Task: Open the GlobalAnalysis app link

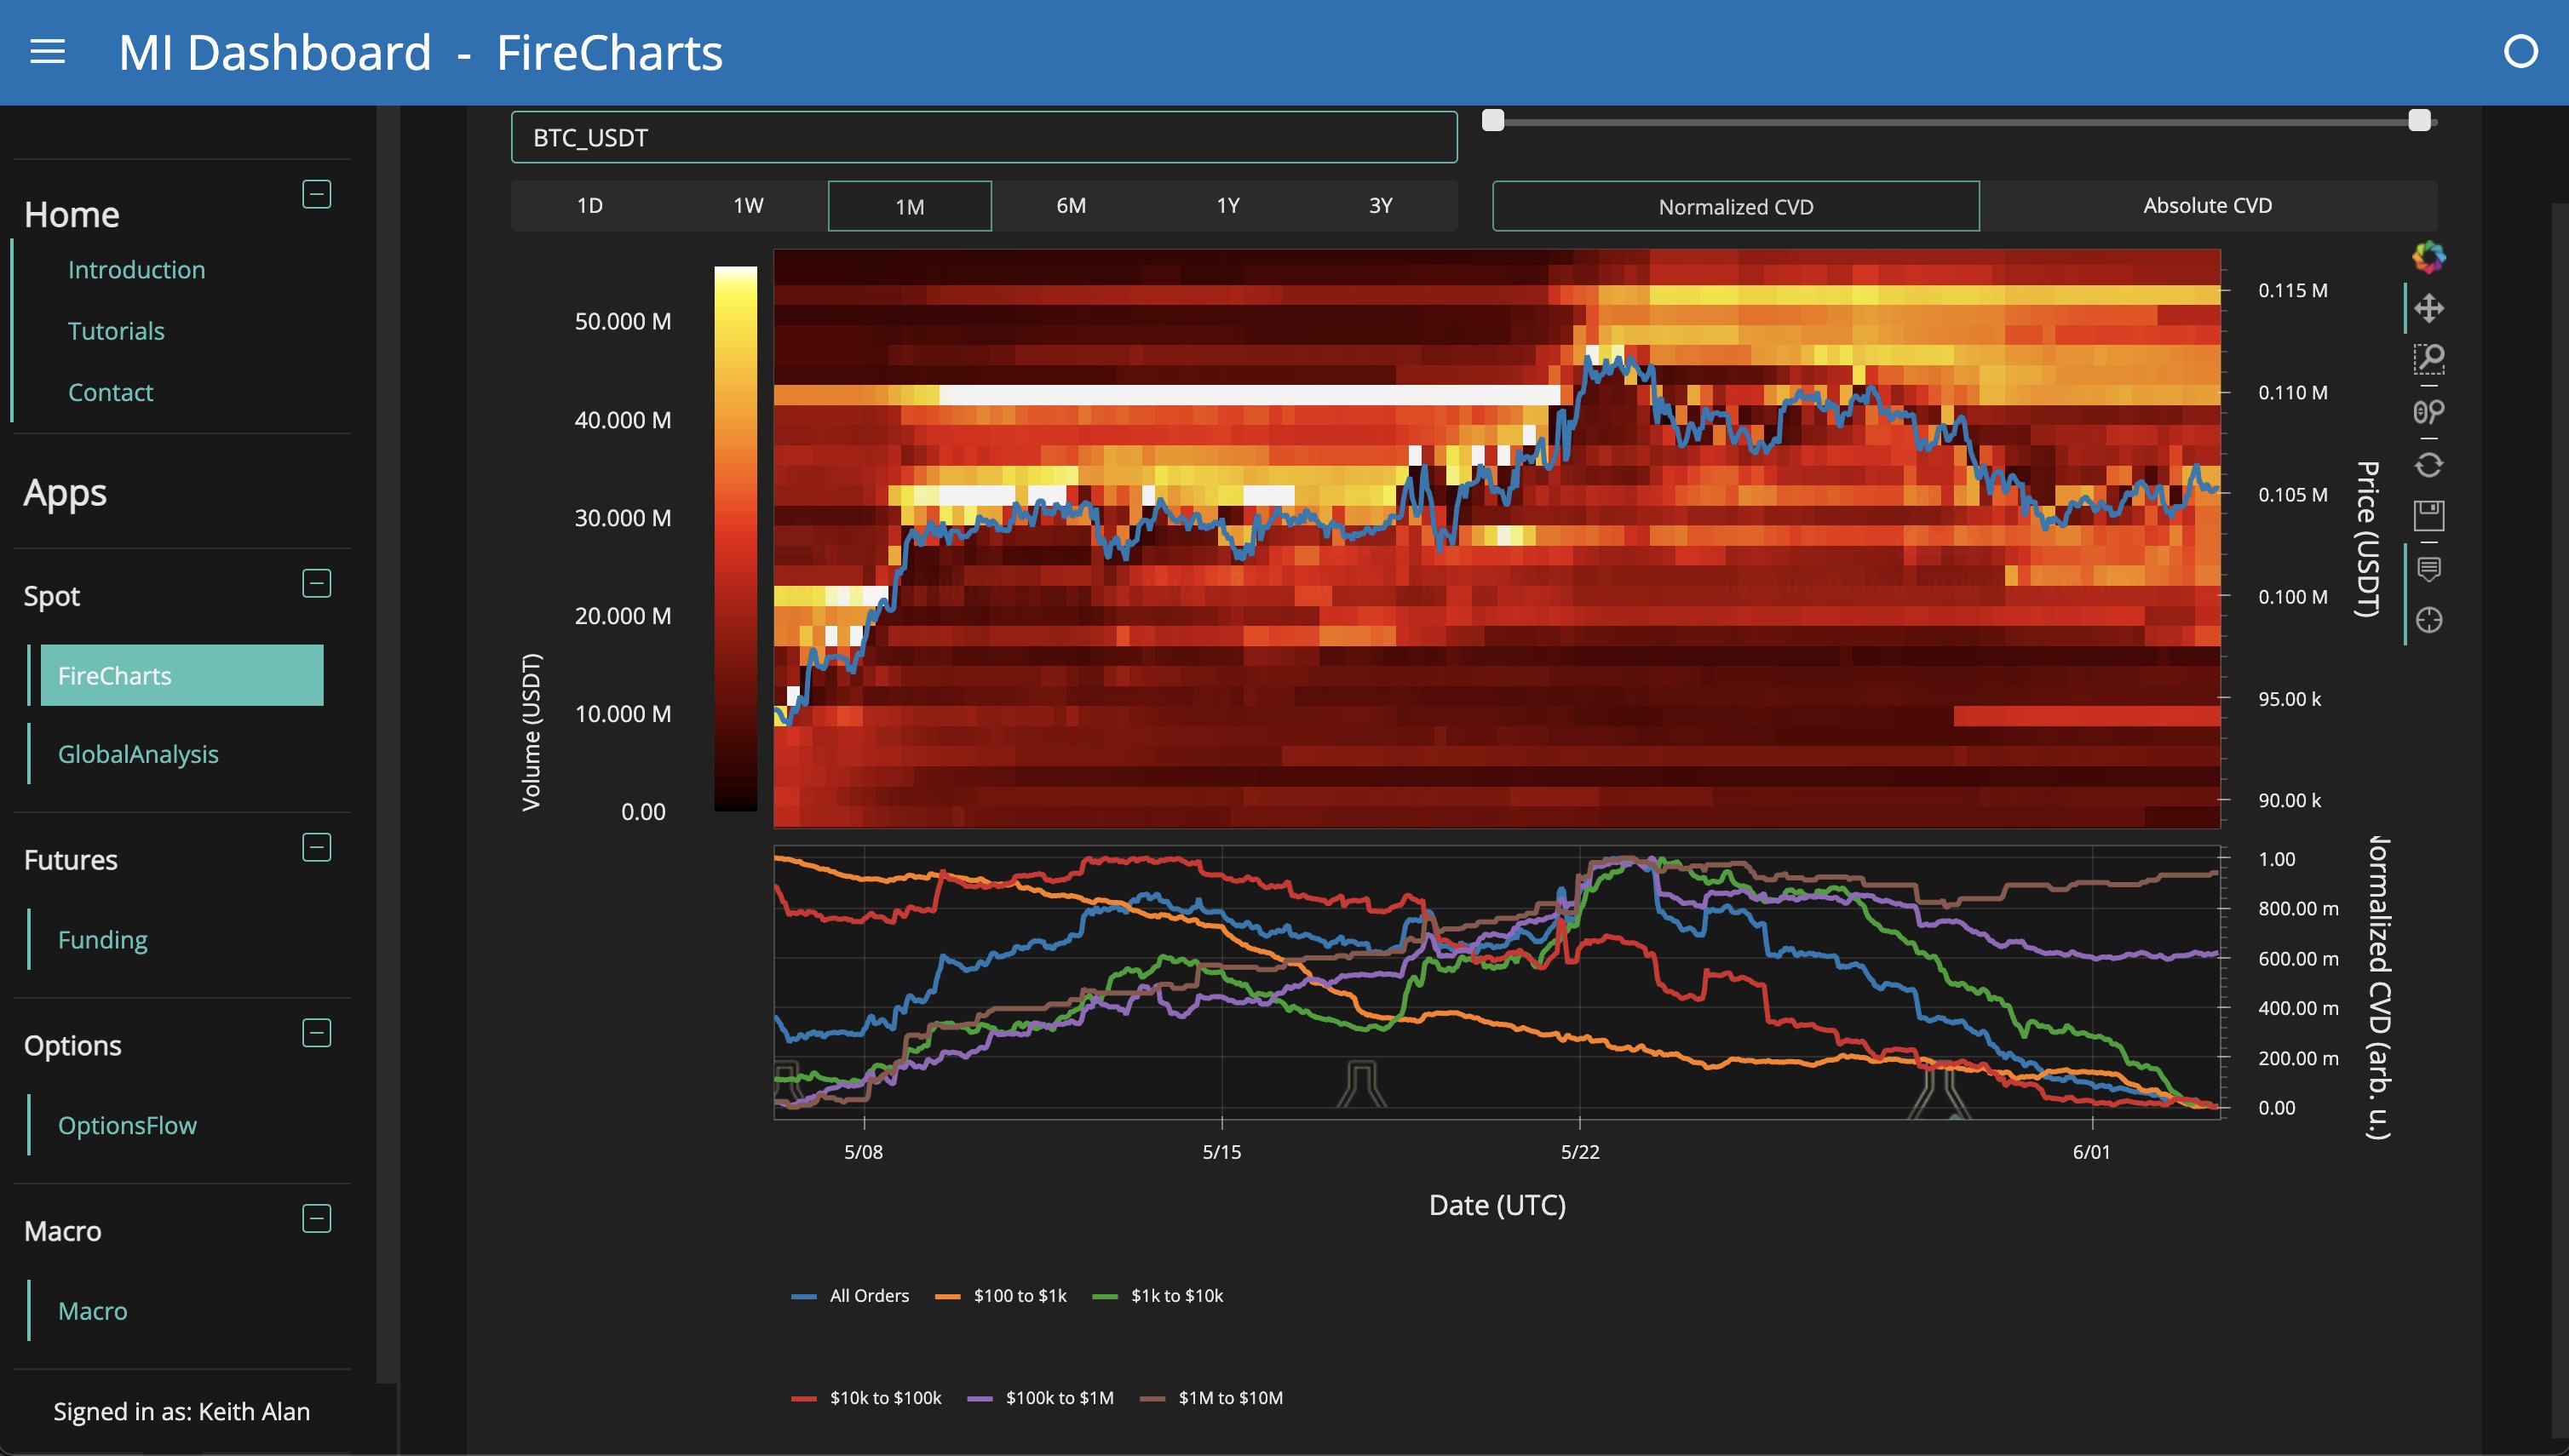Action: coord(138,754)
